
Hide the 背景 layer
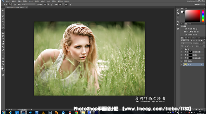pos(181,64)
